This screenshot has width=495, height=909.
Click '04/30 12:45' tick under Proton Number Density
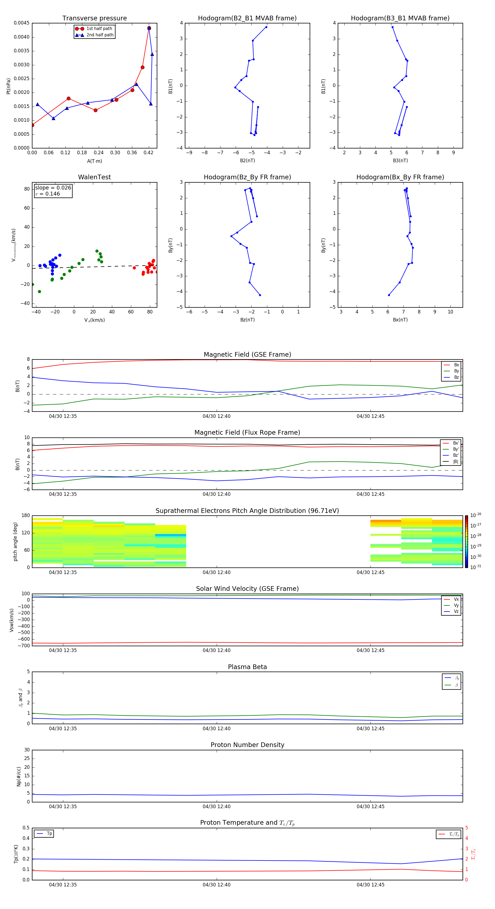[370, 807]
